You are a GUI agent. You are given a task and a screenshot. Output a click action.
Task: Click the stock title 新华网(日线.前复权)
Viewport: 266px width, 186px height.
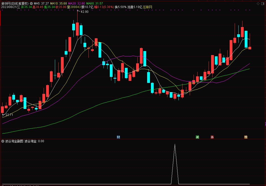pos(15,4)
